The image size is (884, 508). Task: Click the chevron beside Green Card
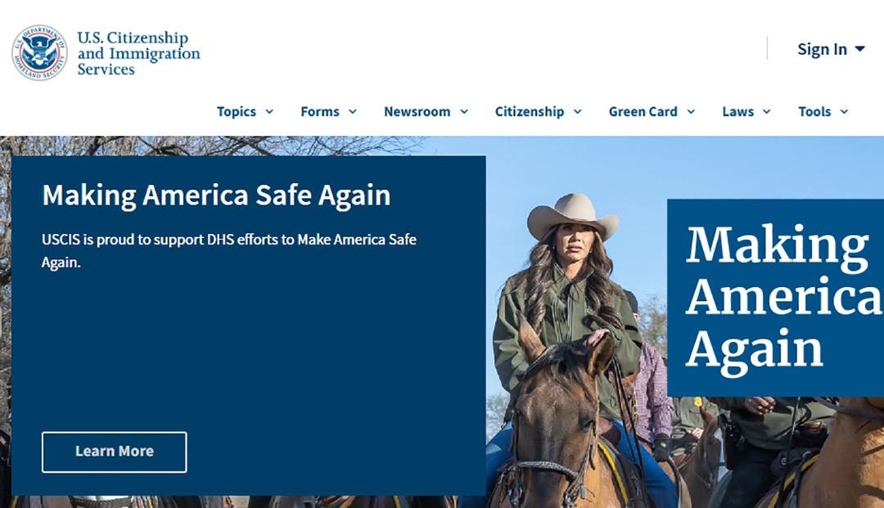pos(691,111)
